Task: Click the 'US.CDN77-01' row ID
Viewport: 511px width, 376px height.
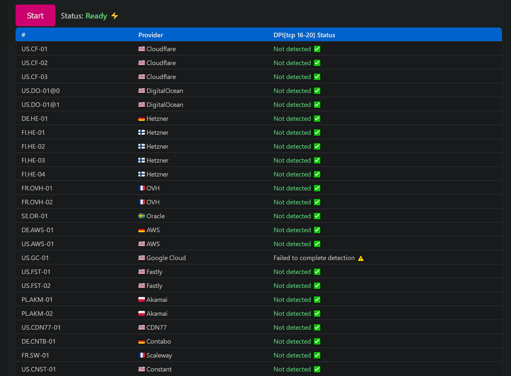Action: coord(41,327)
